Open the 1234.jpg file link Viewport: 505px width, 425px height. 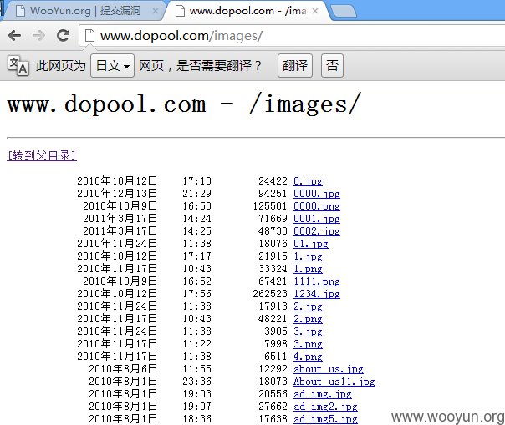click(x=317, y=294)
